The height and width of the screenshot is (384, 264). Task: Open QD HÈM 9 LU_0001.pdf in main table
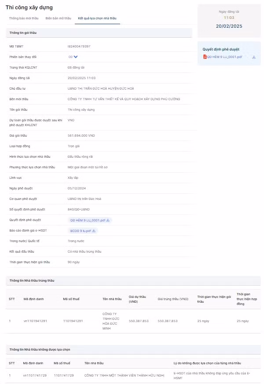click(x=88, y=220)
